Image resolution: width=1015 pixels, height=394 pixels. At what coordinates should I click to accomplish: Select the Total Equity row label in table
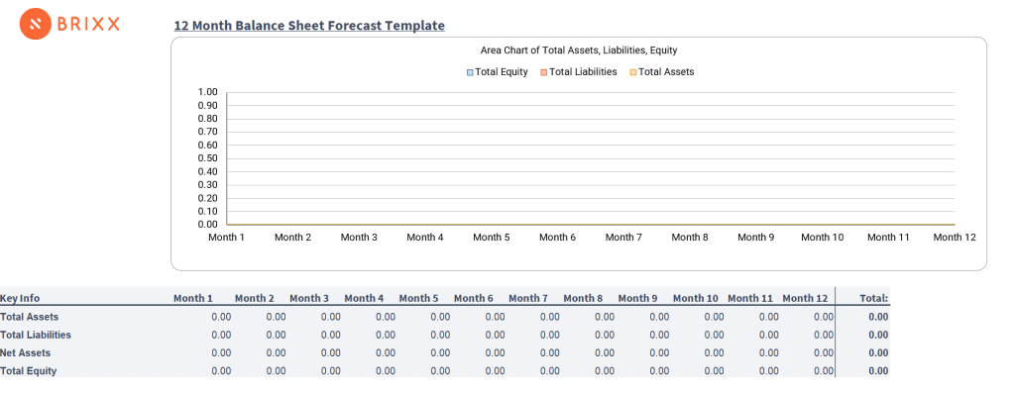click(x=29, y=371)
